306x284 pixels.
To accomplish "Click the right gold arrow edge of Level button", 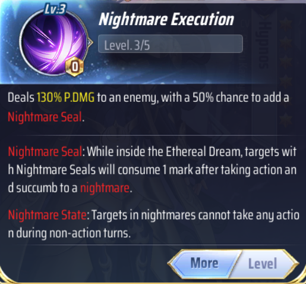I will point(294,264).
